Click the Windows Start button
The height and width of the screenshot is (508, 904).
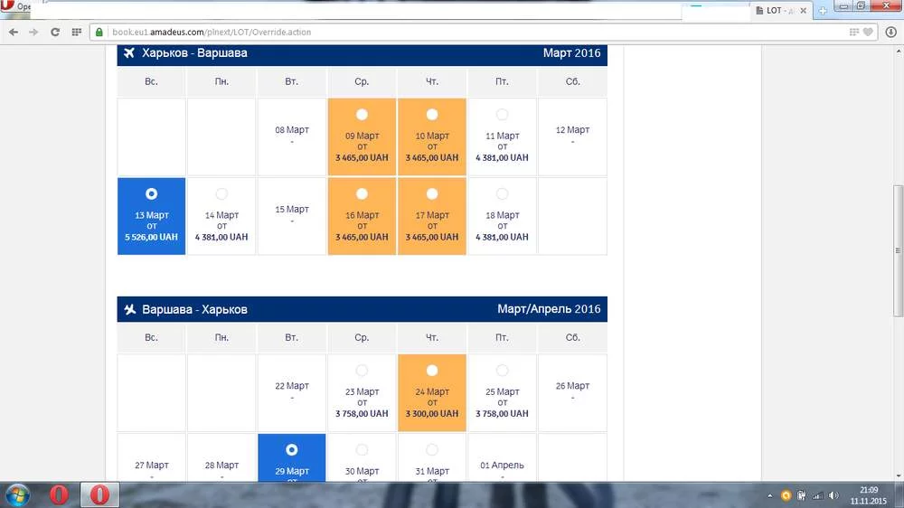(x=17, y=495)
